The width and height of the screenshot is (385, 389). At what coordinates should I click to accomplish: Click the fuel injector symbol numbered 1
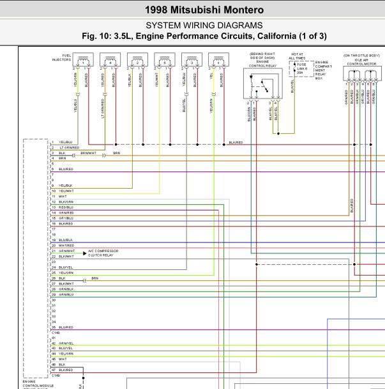[83, 60]
